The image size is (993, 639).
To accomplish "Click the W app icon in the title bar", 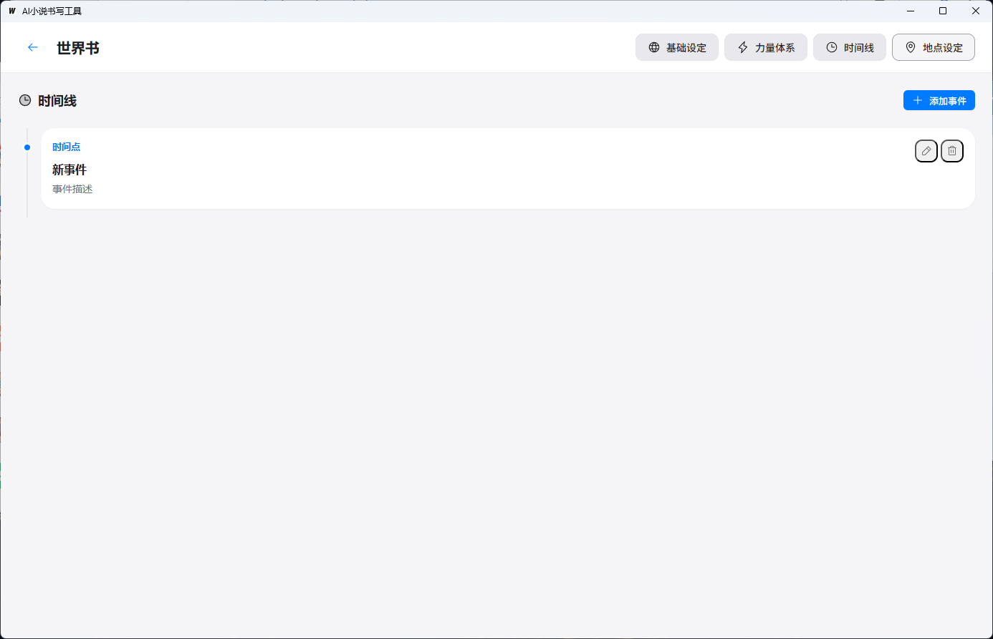I will coord(11,11).
